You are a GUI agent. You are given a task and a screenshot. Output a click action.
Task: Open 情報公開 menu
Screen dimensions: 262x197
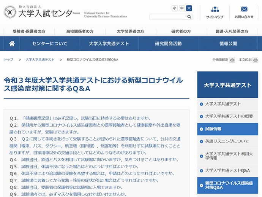[x=228, y=43]
